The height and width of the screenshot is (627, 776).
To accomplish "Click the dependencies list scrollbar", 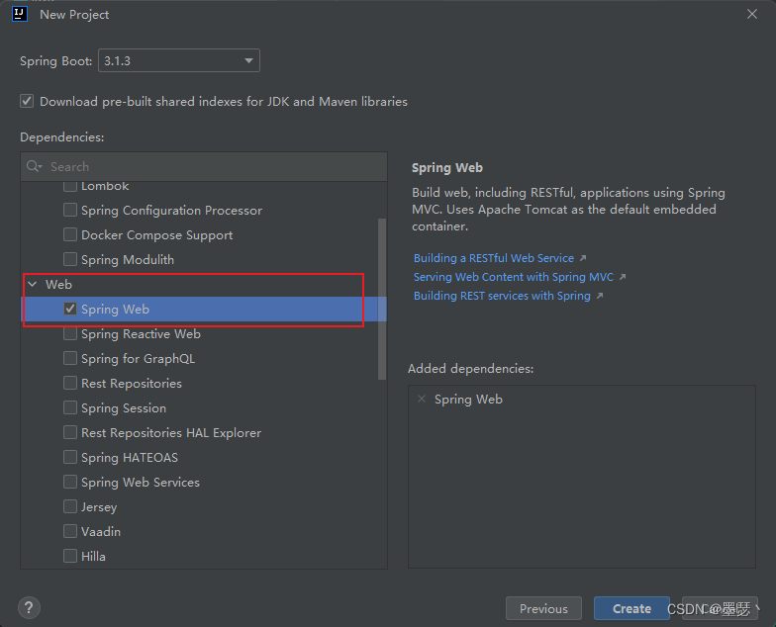I will (382, 299).
